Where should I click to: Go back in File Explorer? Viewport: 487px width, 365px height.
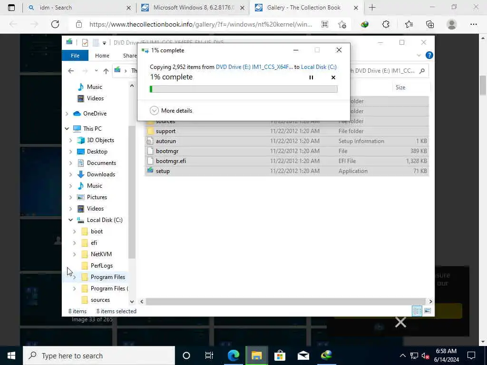pos(71,71)
